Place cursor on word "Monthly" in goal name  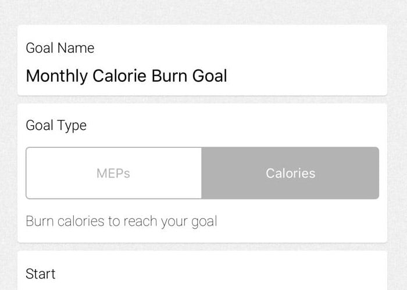click(x=55, y=76)
